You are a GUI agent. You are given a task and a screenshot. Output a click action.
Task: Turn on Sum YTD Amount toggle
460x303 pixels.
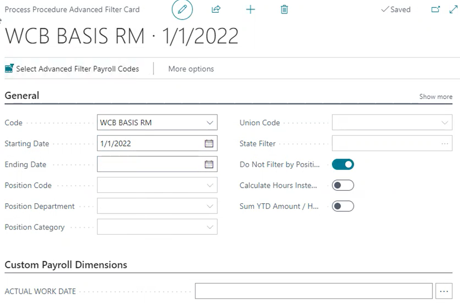click(343, 206)
